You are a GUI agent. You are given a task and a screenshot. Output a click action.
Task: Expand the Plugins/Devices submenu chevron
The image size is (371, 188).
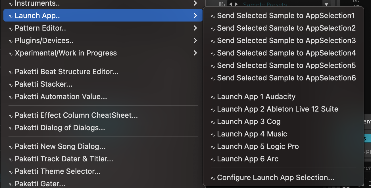pyautogui.click(x=195, y=40)
